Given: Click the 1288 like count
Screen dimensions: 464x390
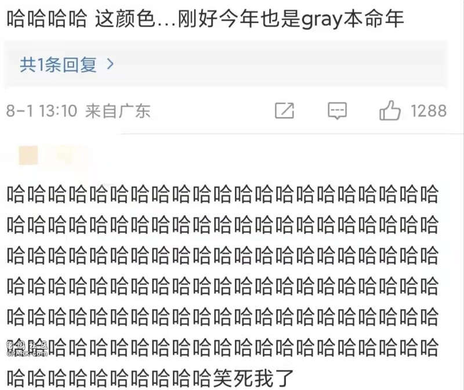Looking at the screenshot, I should tap(429, 111).
